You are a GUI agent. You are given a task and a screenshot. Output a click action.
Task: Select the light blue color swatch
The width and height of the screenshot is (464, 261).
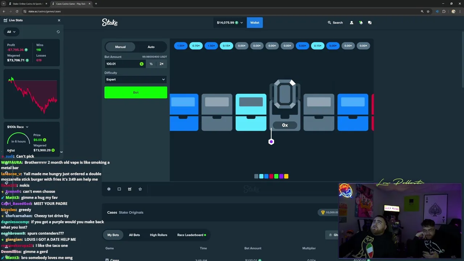[x=261, y=176]
